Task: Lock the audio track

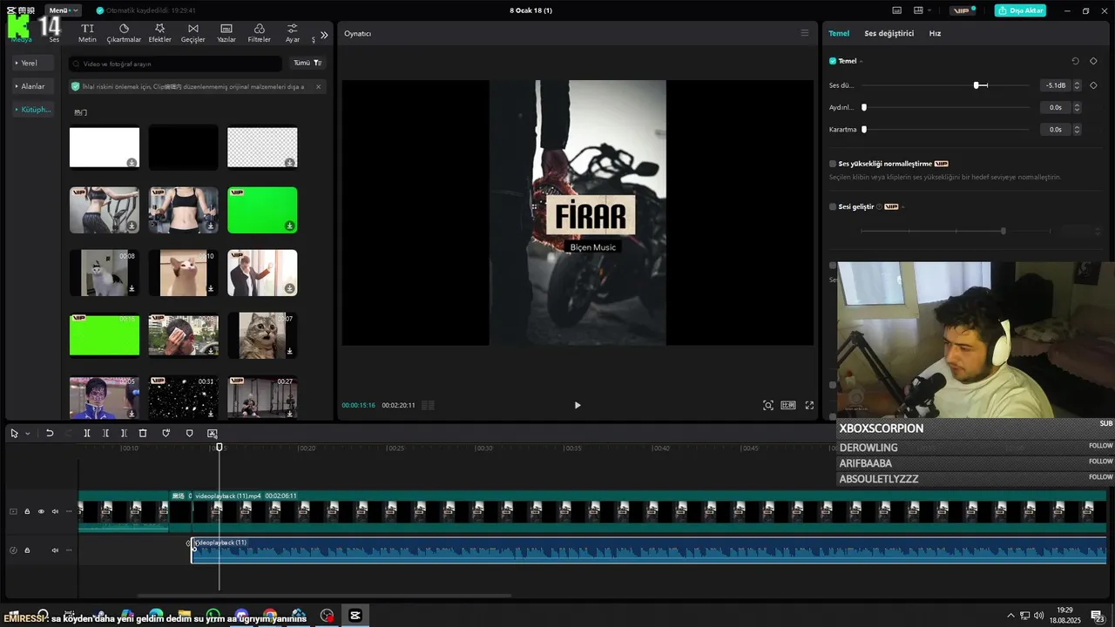Action: pyautogui.click(x=27, y=550)
